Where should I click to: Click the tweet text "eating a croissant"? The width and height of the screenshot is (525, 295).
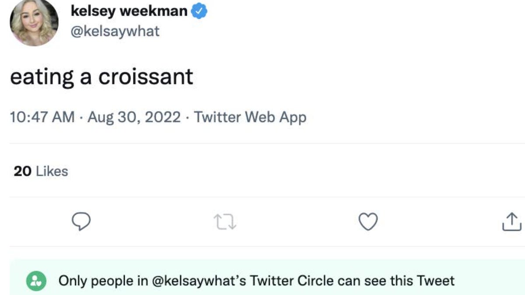(x=101, y=77)
